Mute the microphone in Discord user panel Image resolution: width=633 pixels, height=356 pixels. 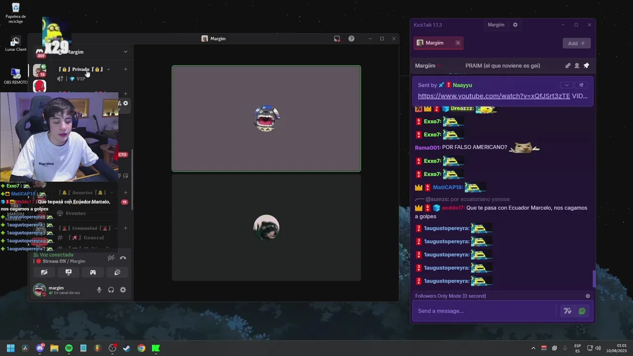[99, 290]
